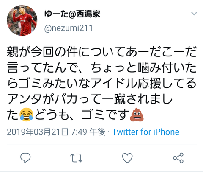Click tweet line starting 言ってたんで
The width and height of the screenshot is (203, 174).
coord(102,67)
